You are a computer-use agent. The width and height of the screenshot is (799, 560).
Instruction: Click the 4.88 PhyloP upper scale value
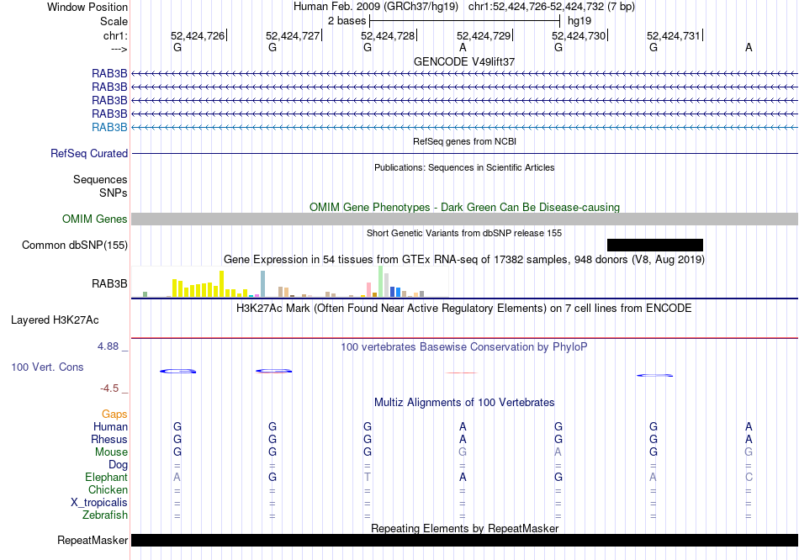click(x=108, y=346)
